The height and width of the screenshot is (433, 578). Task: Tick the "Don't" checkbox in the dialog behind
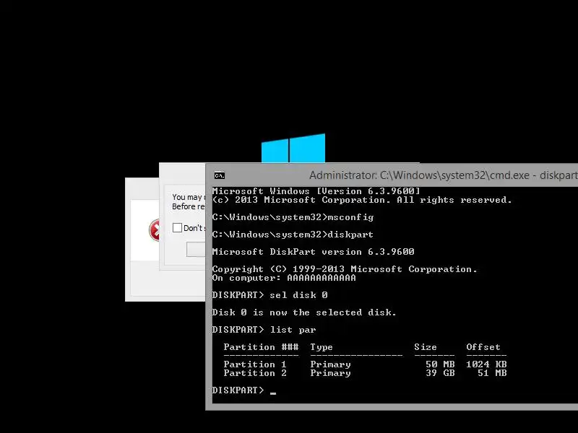tap(177, 227)
